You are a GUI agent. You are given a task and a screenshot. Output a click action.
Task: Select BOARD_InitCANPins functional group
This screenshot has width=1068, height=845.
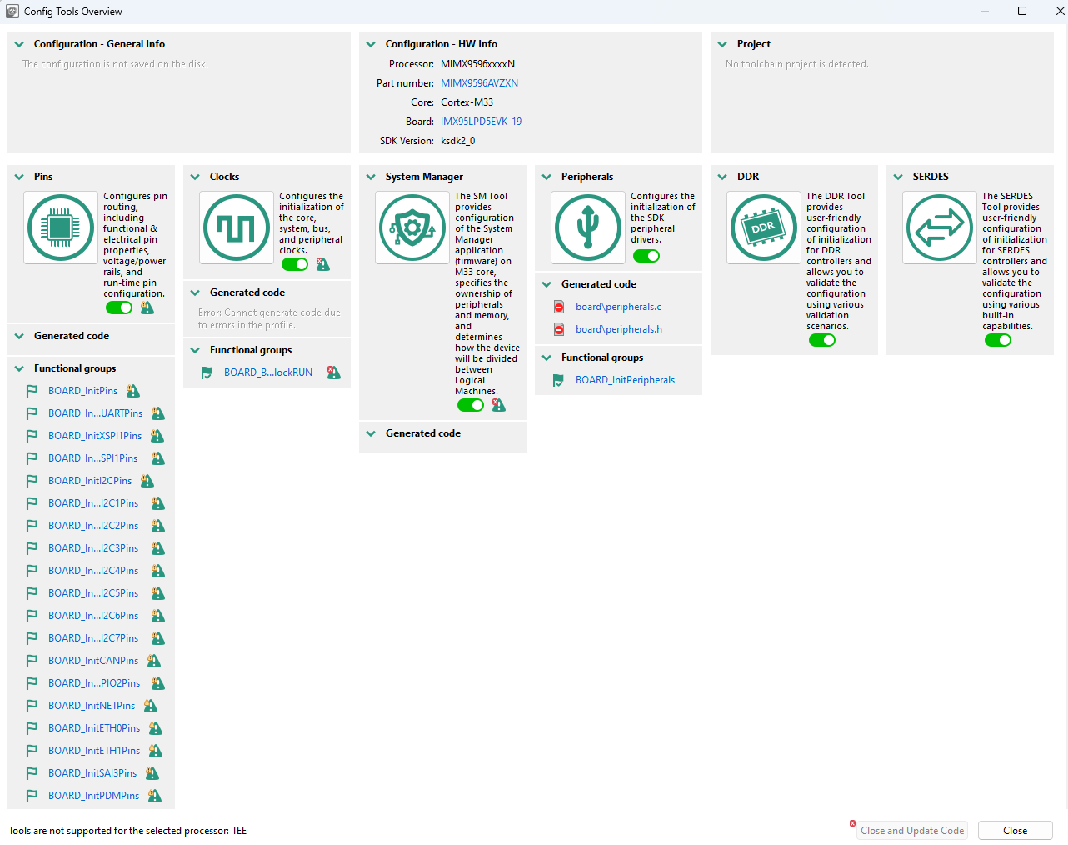click(x=93, y=661)
